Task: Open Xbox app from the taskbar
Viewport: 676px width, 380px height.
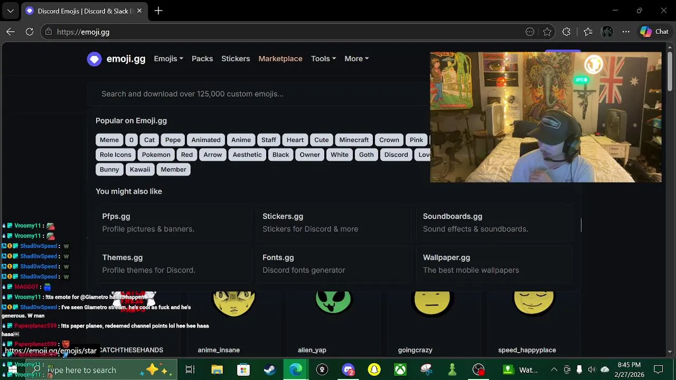Action: pos(400,370)
